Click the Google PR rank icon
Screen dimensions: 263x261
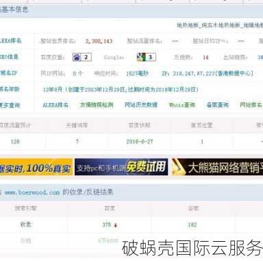[147, 57]
